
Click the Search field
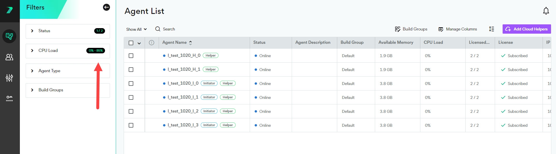tap(169, 29)
